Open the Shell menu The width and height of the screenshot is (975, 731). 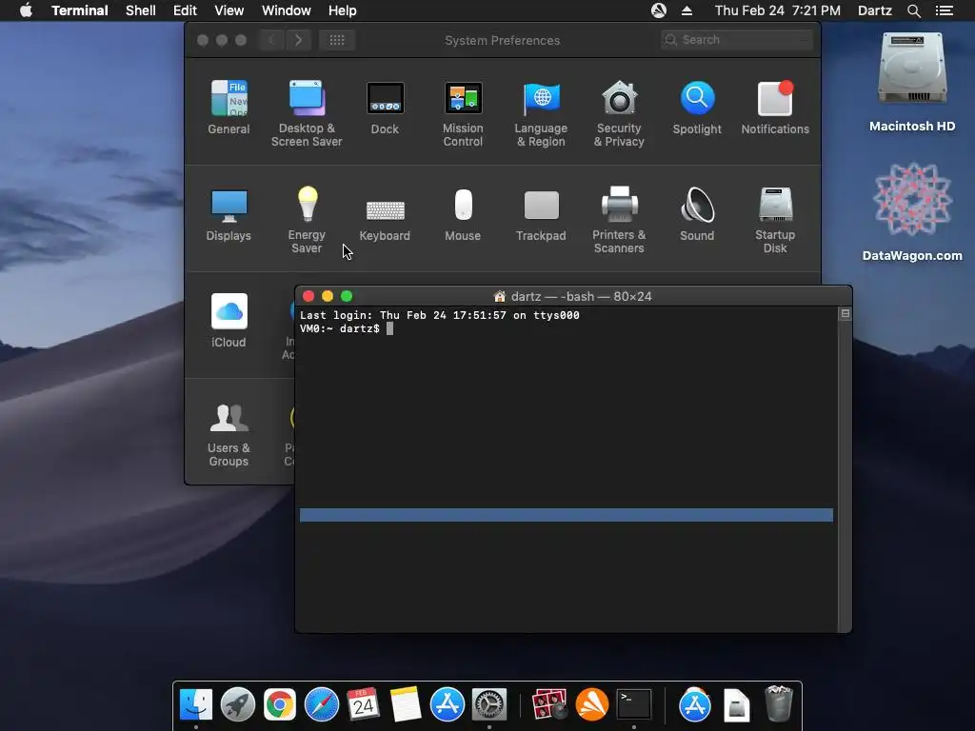141,10
